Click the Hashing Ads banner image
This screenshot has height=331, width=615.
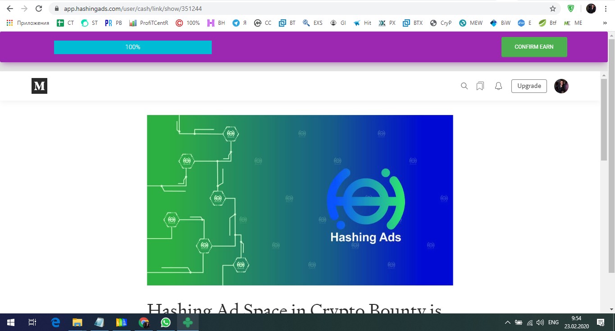point(300,200)
